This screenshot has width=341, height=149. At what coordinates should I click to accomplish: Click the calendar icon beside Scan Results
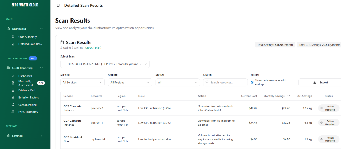[x=62, y=43]
